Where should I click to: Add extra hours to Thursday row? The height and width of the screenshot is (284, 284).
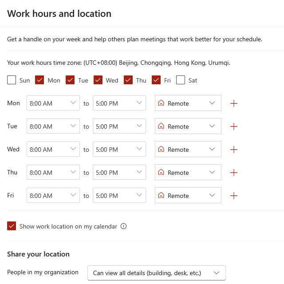click(234, 173)
